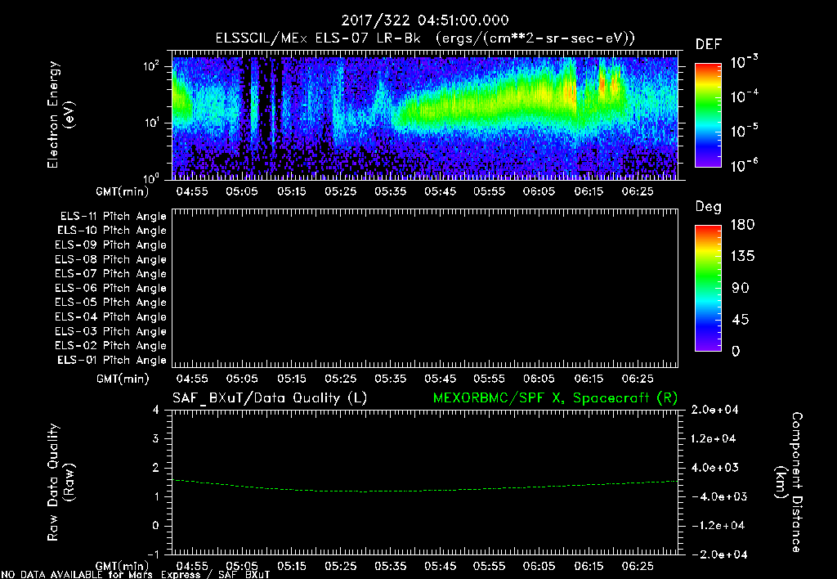Click the 2.0e+04 right axis value

pos(714,410)
